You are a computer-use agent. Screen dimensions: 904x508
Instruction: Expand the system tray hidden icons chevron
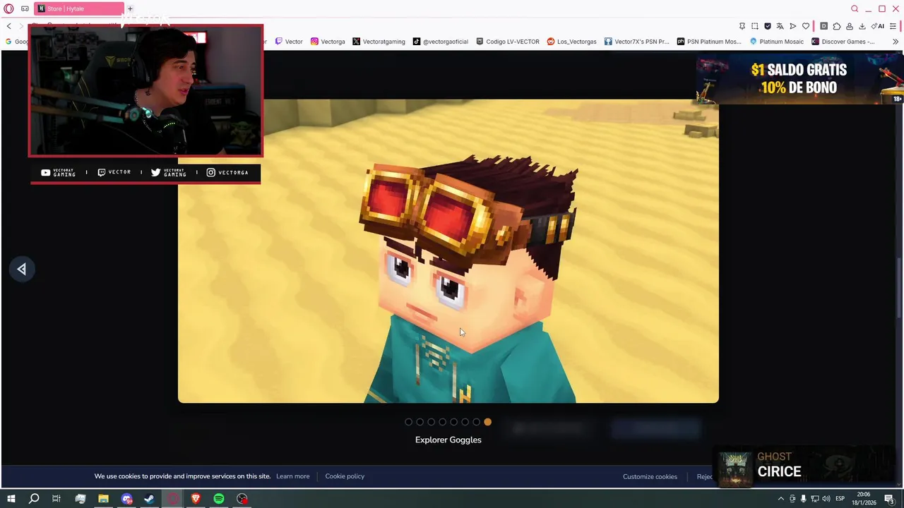pyautogui.click(x=780, y=499)
